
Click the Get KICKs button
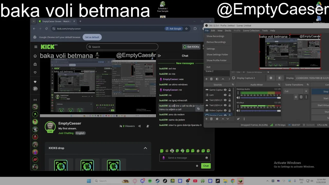click(x=191, y=47)
